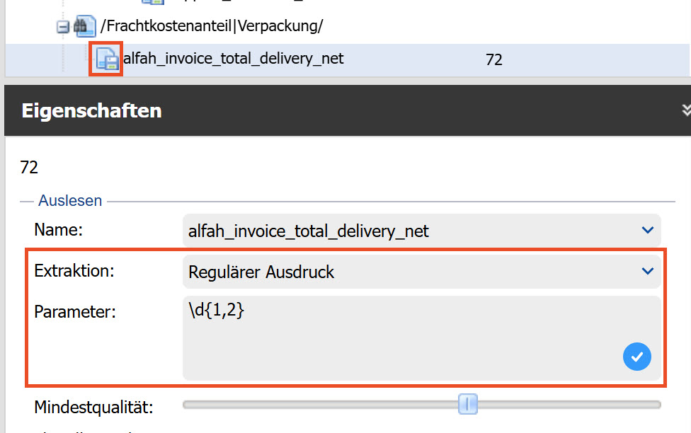Collapse the Frachtkostenanteil|Verpackung tree node
691x433 pixels.
63,27
